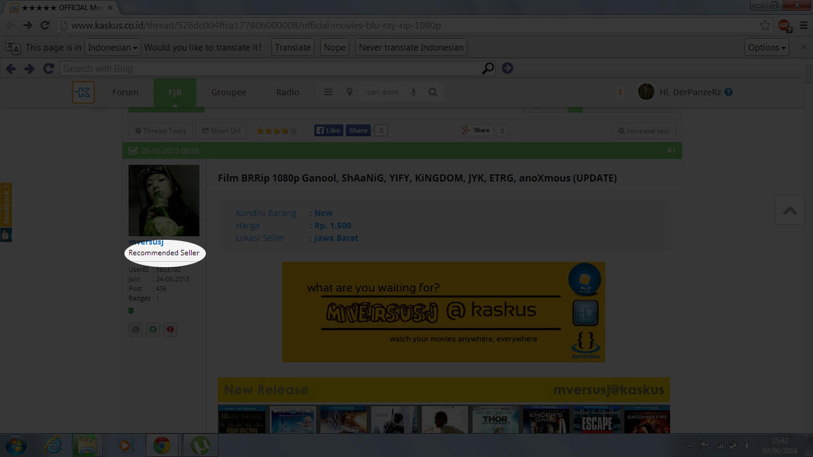Click the scroll-to-top arrow button
Screen dimensions: 813x457
pyautogui.click(x=790, y=210)
